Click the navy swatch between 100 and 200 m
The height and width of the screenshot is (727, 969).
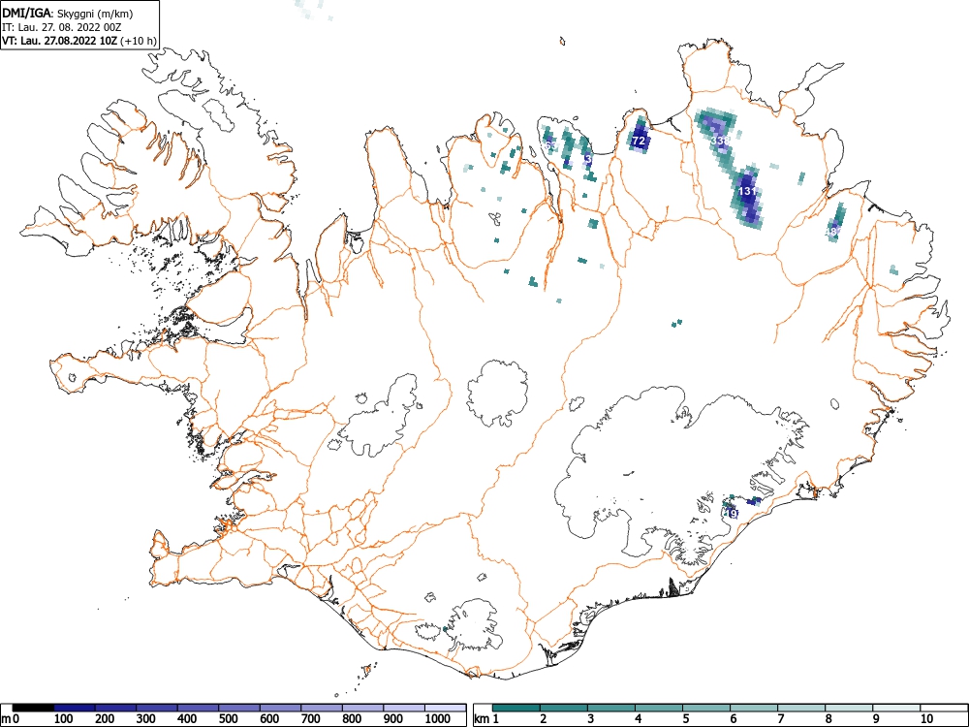(75, 708)
